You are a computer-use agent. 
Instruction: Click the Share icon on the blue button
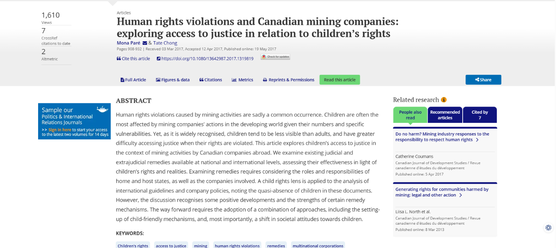(478, 80)
